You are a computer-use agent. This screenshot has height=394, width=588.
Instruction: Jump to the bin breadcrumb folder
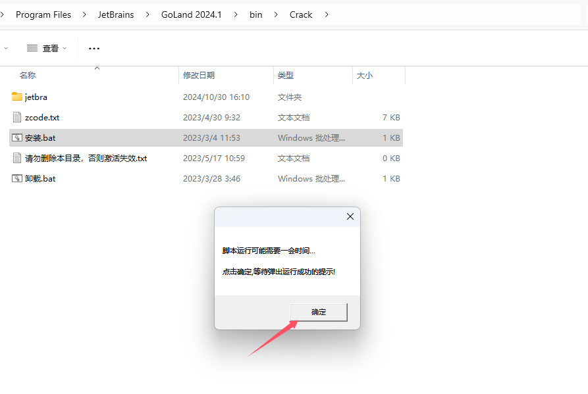255,14
